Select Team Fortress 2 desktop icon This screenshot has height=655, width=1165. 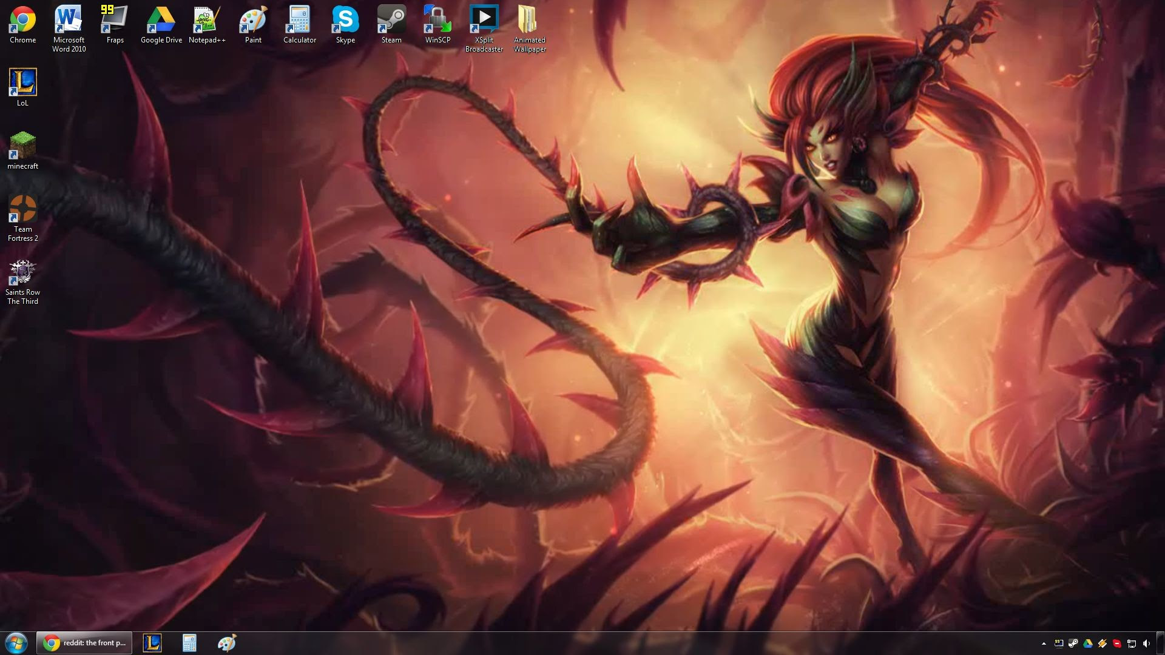[22, 210]
